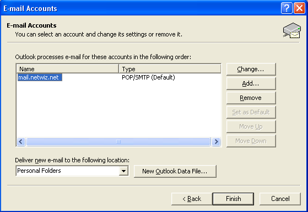Screen dimensions: 308x212
Task: Click the Name column header
Action: (x=68, y=69)
